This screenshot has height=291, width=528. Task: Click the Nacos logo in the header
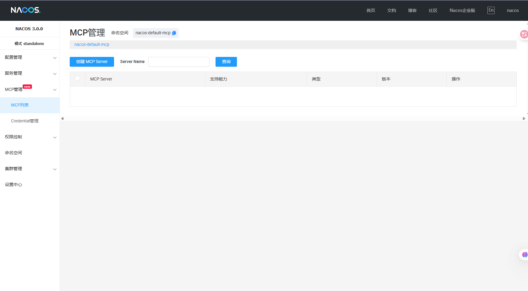26,10
